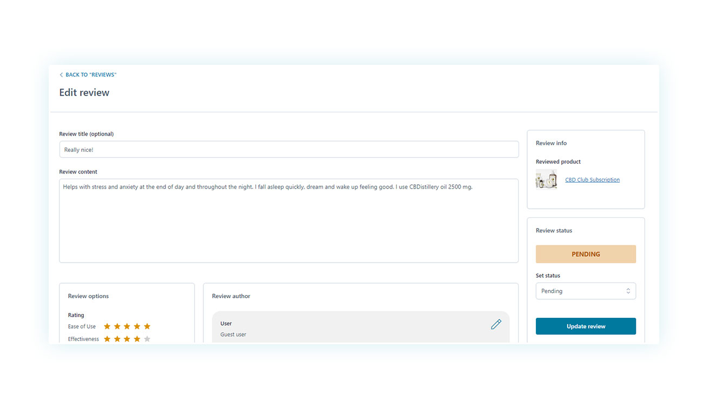Click the "Review options" panel heading
This screenshot has height=408, width=703.
(88, 296)
